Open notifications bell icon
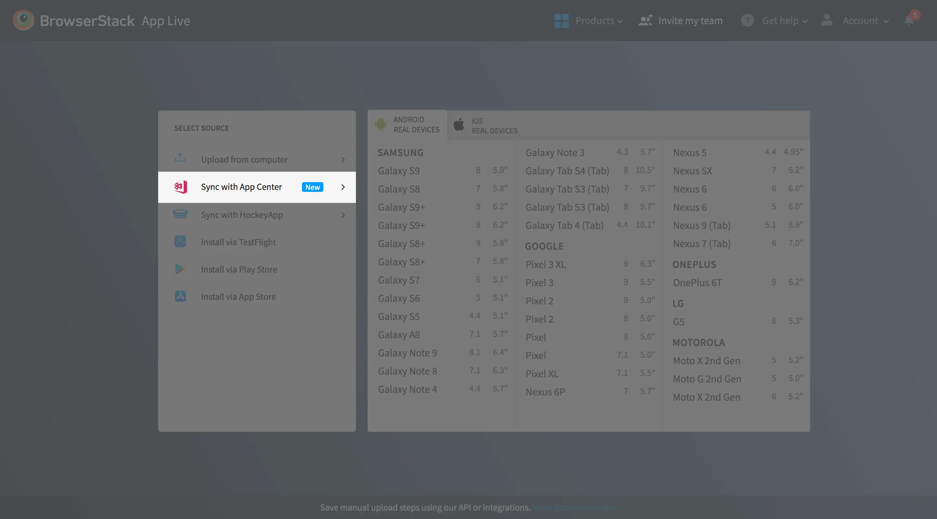 909,20
